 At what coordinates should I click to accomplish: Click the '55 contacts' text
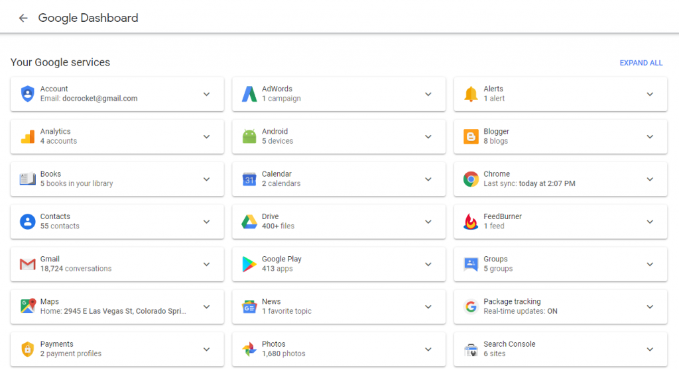60,226
